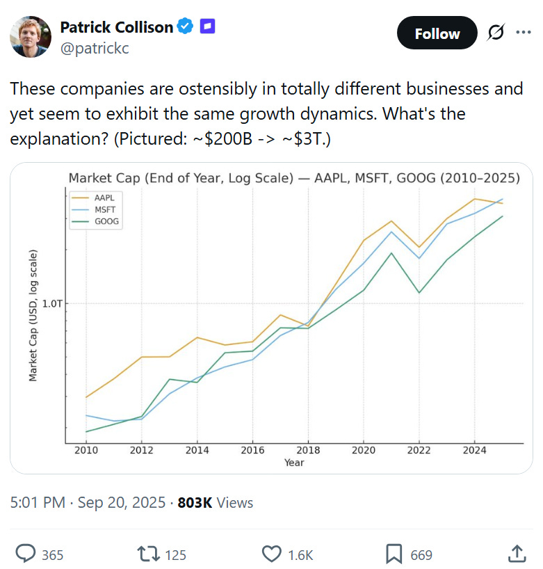Click the purple affiliate badge beside name
This screenshot has width=543, height=569.
(x=206, y=26)
